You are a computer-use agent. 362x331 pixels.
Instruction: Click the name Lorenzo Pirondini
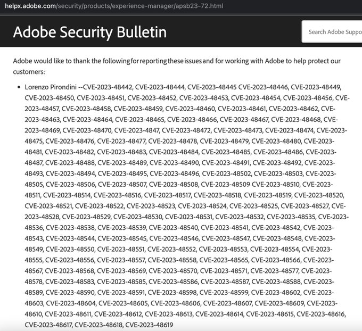51,87
